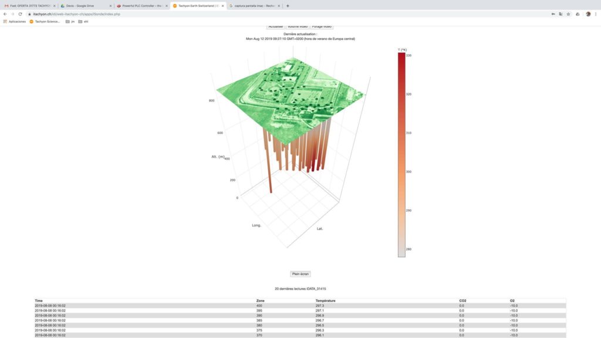Open the profile avatar menu
Image resolution: width=601 pixels, height=338 pixels.
(x=588, y=14)
